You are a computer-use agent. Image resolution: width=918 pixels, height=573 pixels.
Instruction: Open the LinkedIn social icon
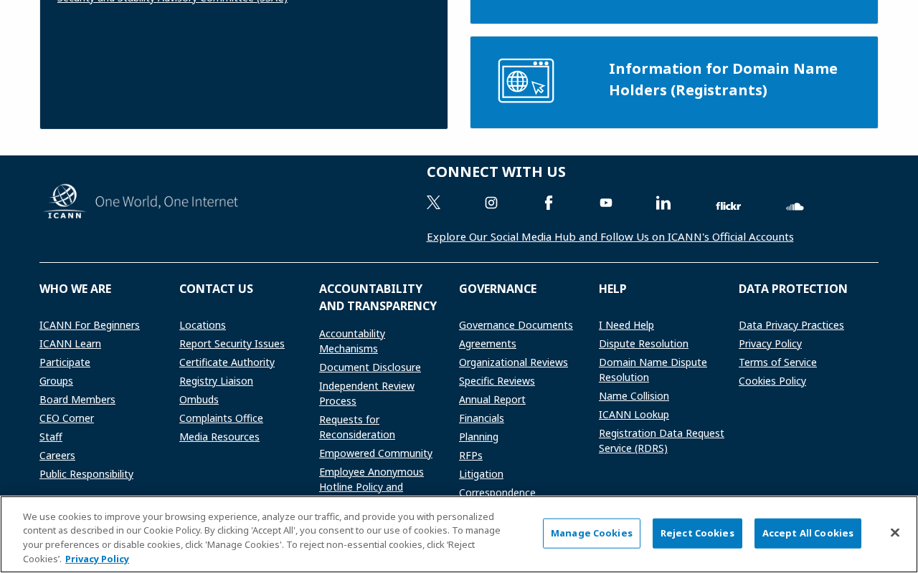[x=663, y=203]
